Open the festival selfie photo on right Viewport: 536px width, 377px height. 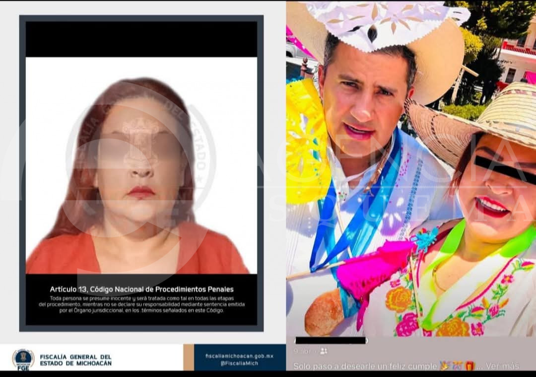[x=411, y=169]
